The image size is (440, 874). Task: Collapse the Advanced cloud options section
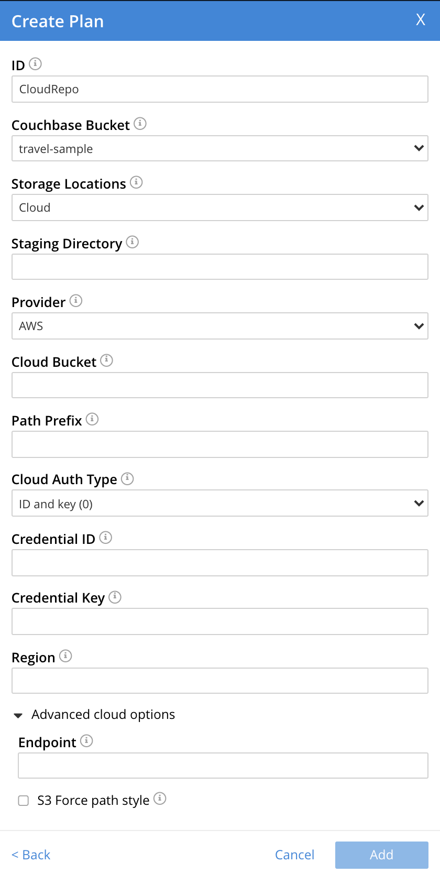click(18, 715)
